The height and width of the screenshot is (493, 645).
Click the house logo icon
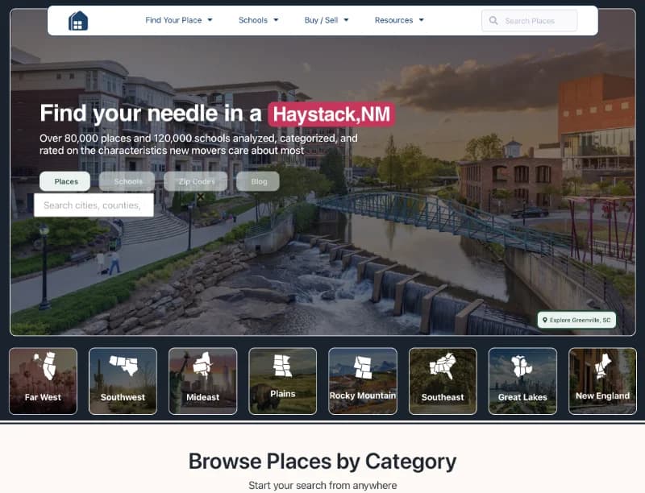click(78, 21)
